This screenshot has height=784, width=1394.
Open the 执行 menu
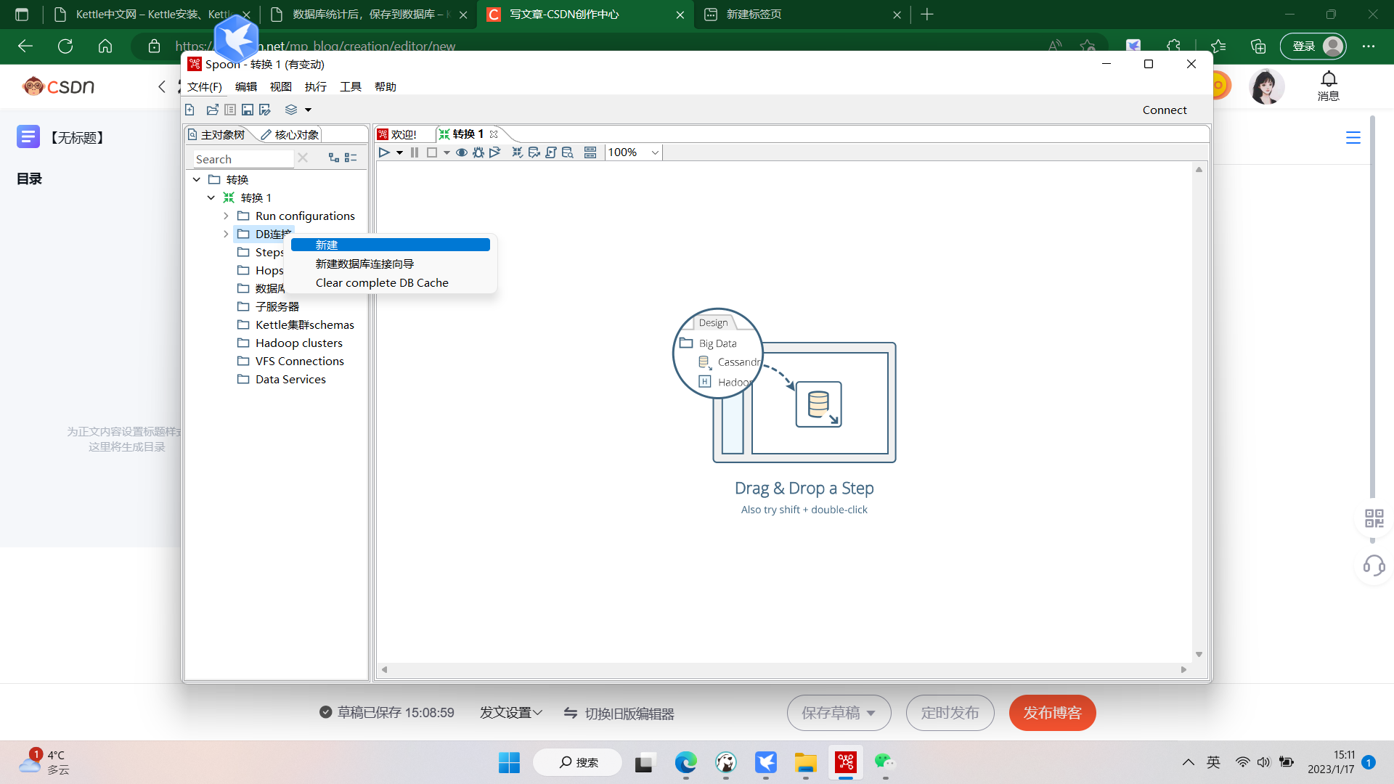(x=316, y=86)
